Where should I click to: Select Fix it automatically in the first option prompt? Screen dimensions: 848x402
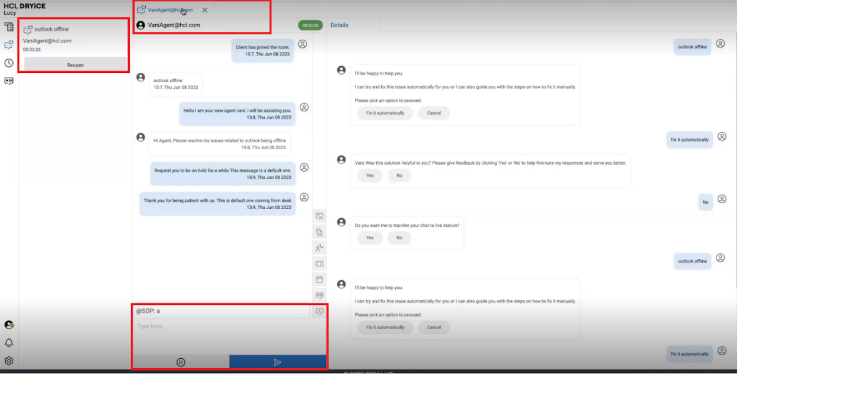pos(385,112)
